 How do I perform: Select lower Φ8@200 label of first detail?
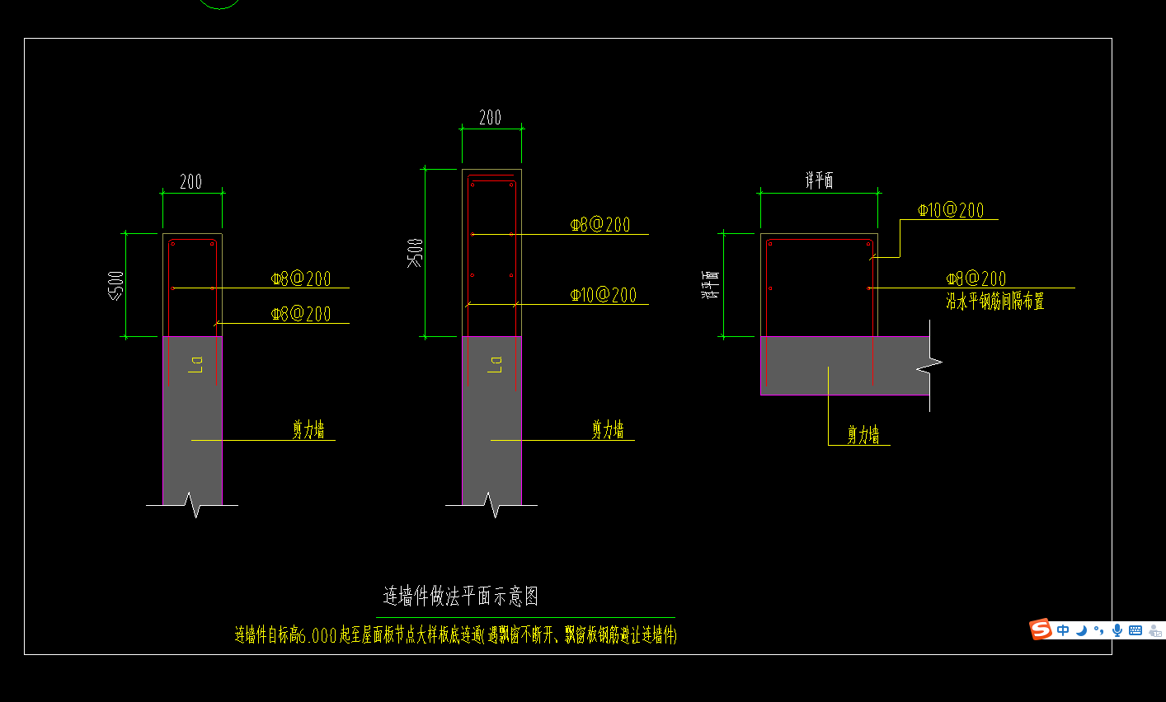pyautogui.click(x=301, y=313)
